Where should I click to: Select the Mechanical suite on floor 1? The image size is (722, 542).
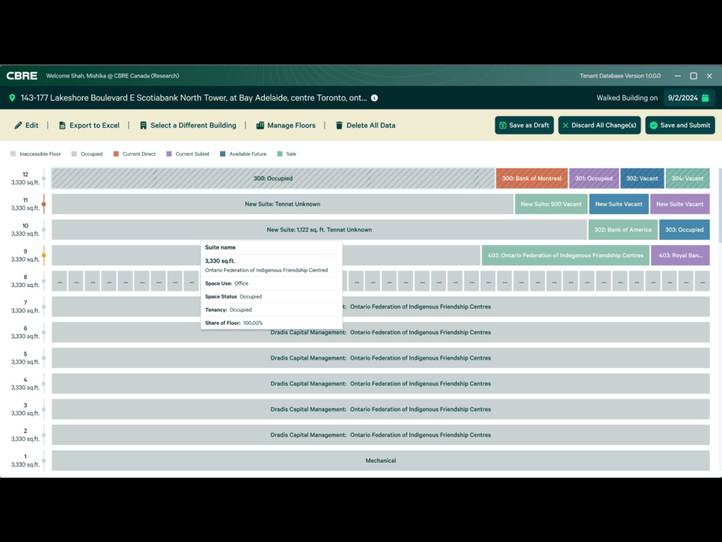tap(380, 460)
